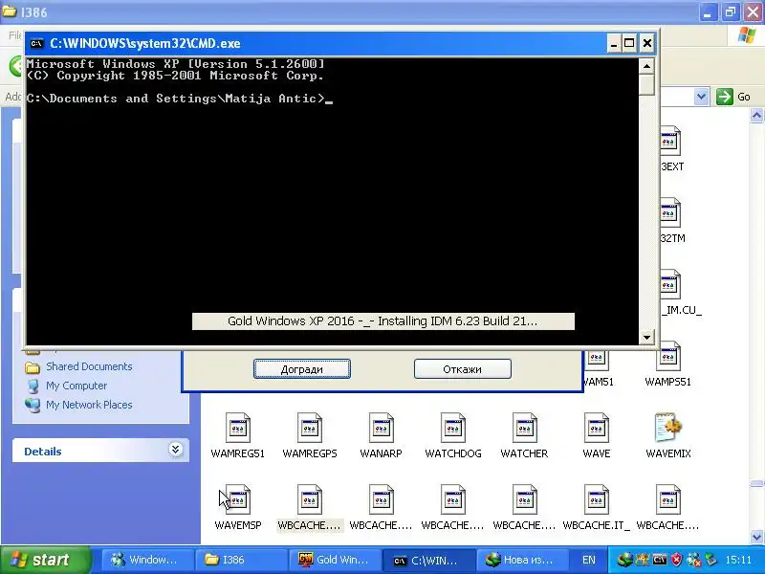Viewport: 765px width, 574px height.
Task: Click the Safely Remove Hardware tray icon
Action: (710, 560)
